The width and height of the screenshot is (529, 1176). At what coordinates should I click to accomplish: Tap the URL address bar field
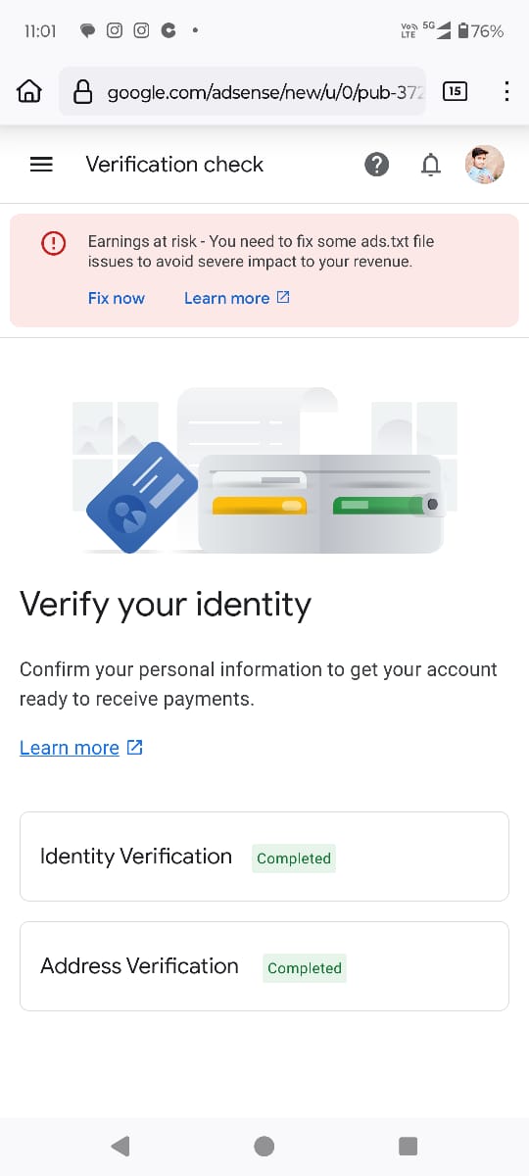click(x=242, y=91)
